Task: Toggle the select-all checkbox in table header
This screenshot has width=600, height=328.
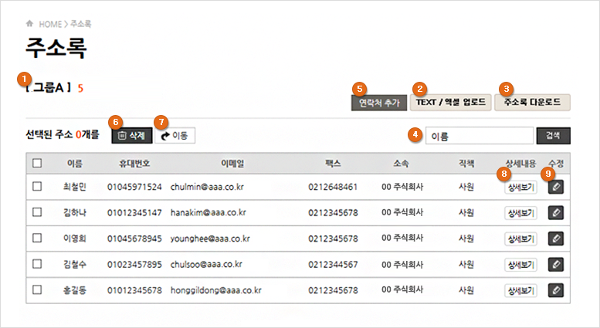Action: pos(37,164)
